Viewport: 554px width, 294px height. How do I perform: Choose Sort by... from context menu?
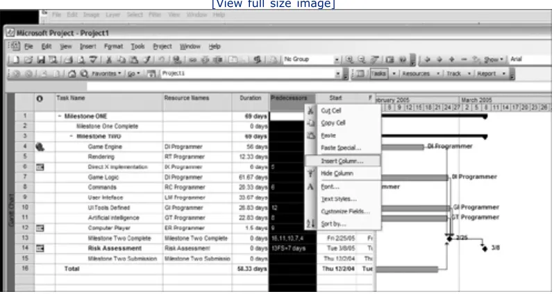point(342,224)
